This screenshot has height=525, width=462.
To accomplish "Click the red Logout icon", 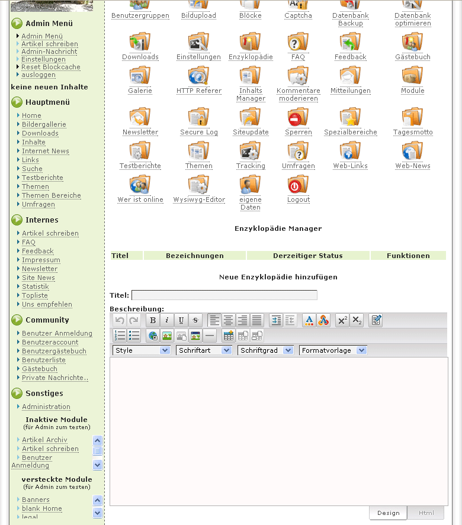I will pos(298,185).
